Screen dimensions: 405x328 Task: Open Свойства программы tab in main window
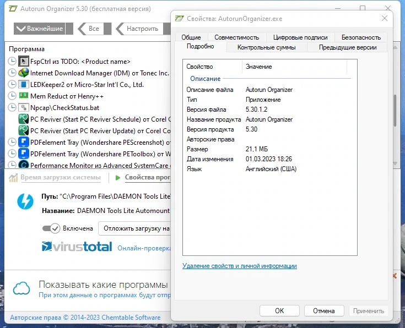pyautogui.click(x=148, y=177)
